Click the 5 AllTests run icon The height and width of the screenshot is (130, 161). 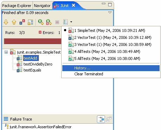click(x=71, y=58)
